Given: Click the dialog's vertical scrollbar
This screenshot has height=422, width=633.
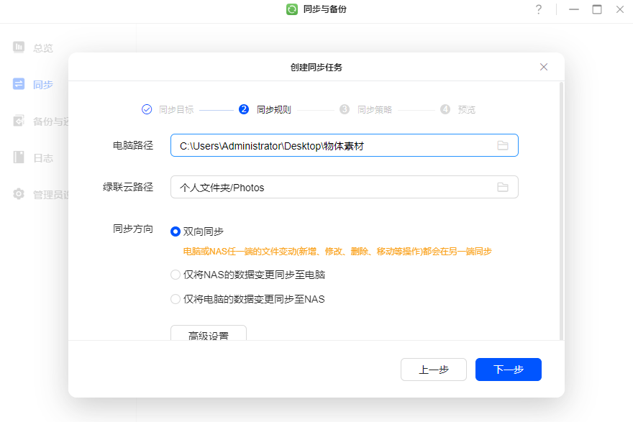Looking at the screenshot, I should point(561,208).
